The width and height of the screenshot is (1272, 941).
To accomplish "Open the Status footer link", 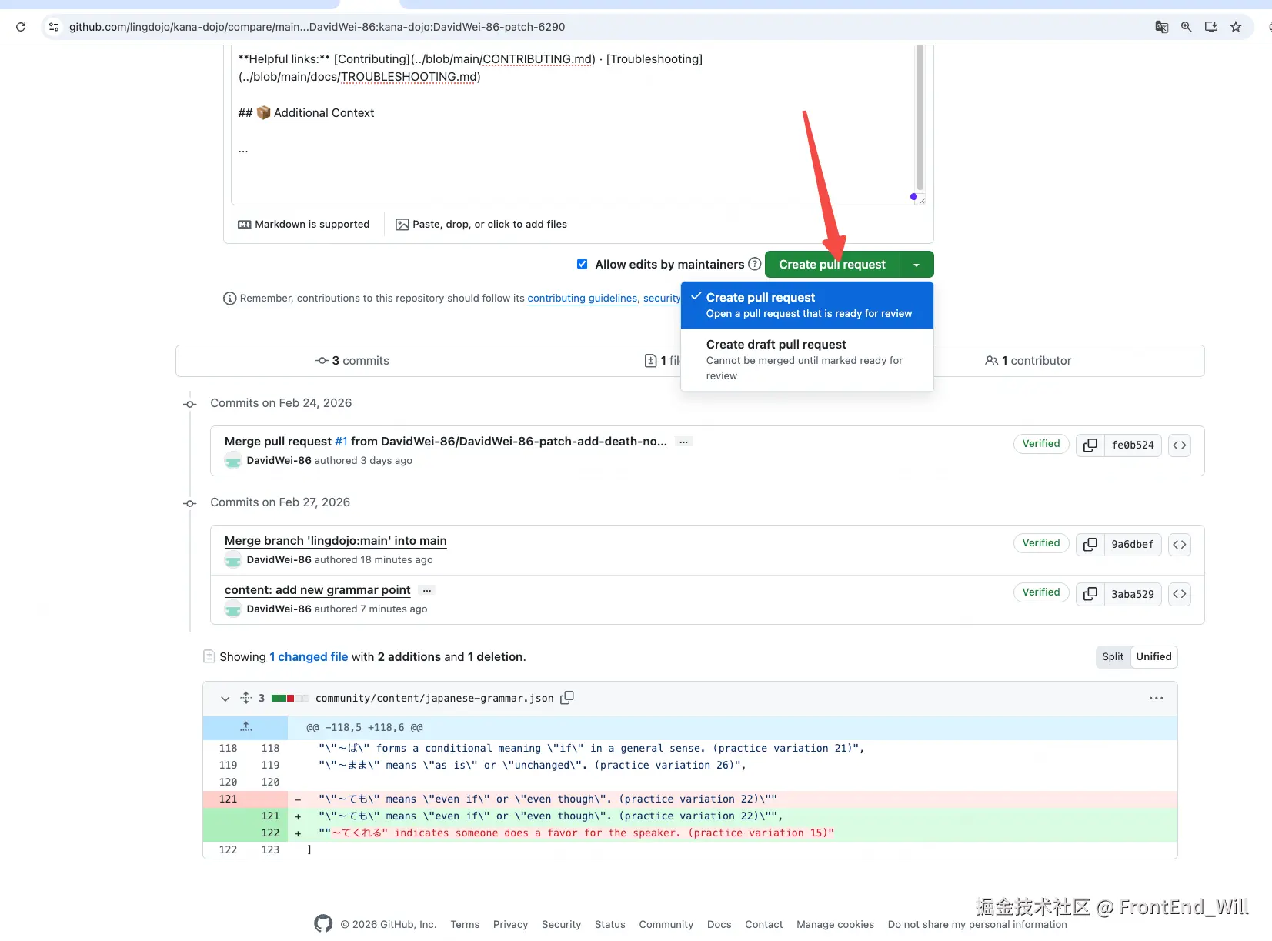I will click(609, 925).
